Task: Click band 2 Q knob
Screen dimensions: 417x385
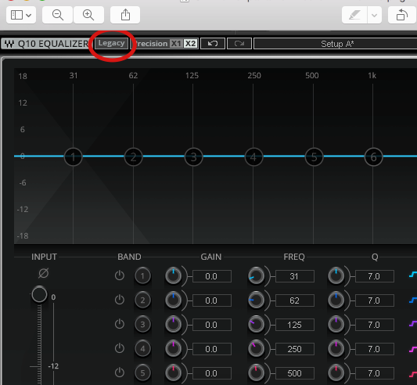Action: tap(336, 300)
